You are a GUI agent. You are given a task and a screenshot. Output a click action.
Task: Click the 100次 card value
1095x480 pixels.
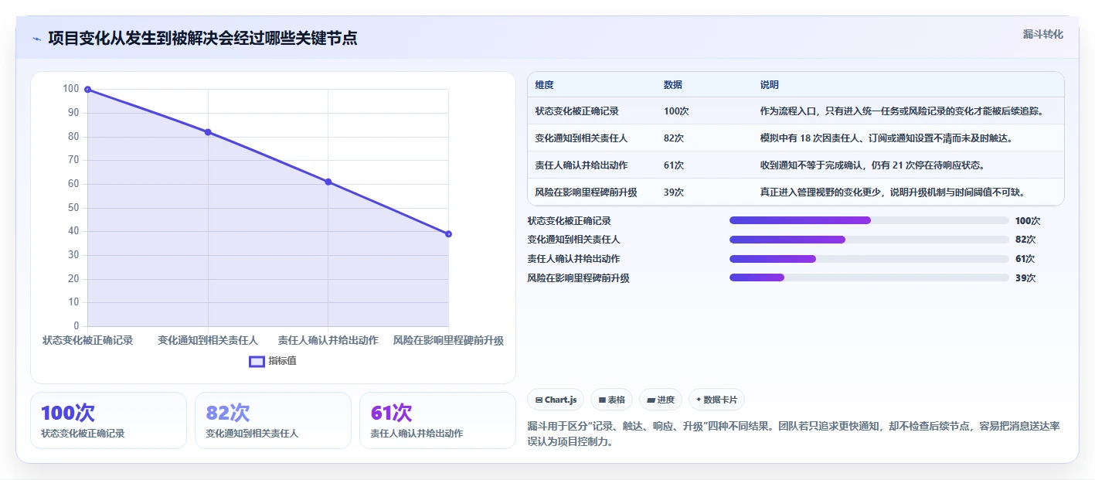click(x=68, y=413)
